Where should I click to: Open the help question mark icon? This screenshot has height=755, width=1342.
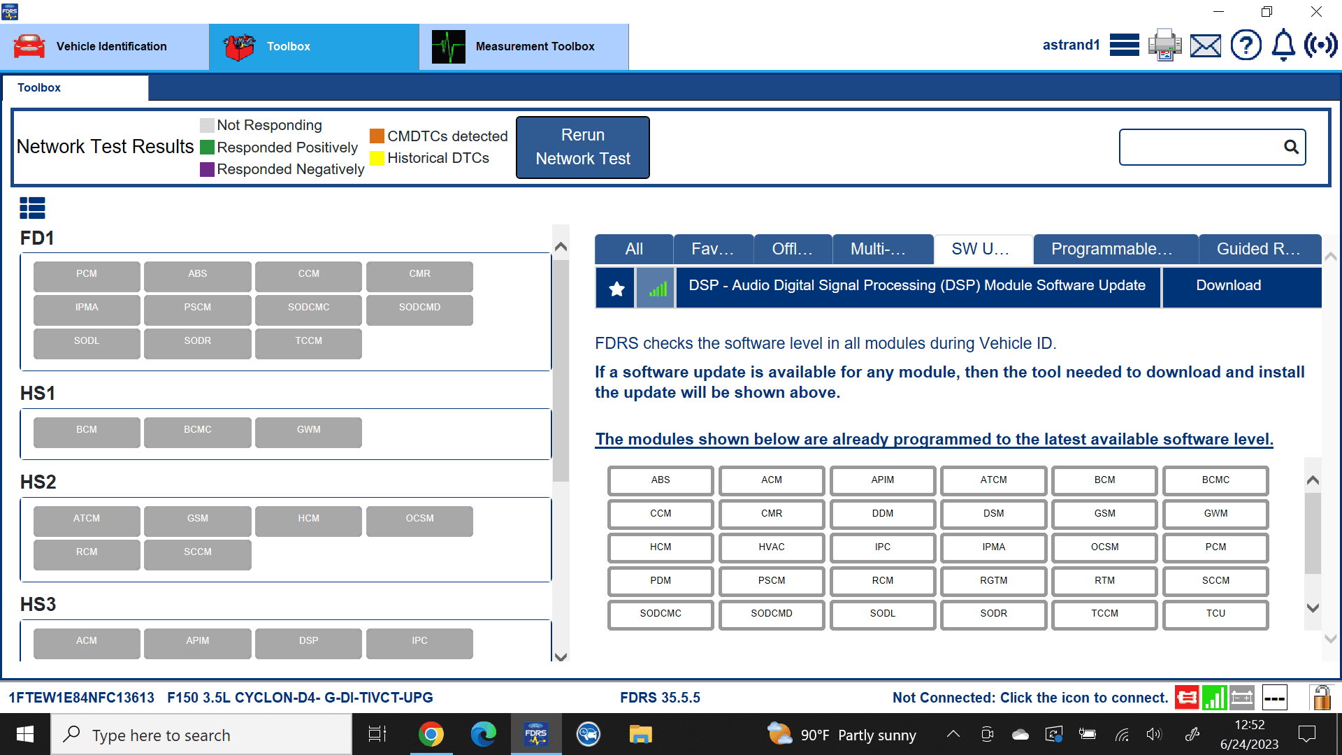(1246, 45)
